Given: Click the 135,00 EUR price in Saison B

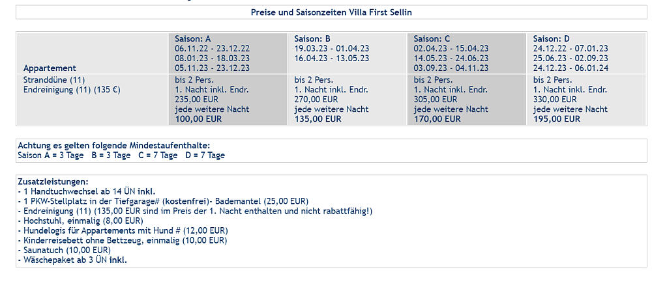Looking at the screenshot, I should [x=318, y=119].
